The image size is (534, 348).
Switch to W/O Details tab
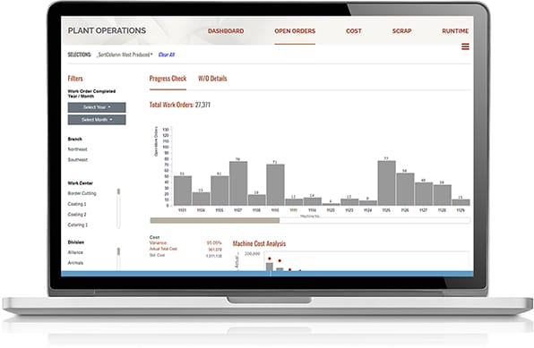(x=212, y=79)
